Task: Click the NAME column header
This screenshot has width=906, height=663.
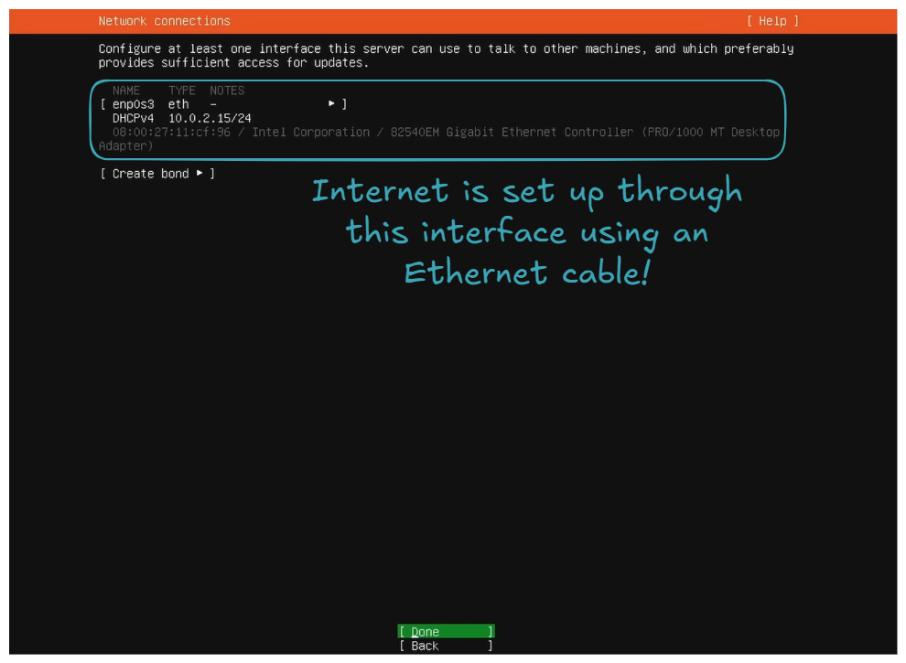Action: point(126,91)
